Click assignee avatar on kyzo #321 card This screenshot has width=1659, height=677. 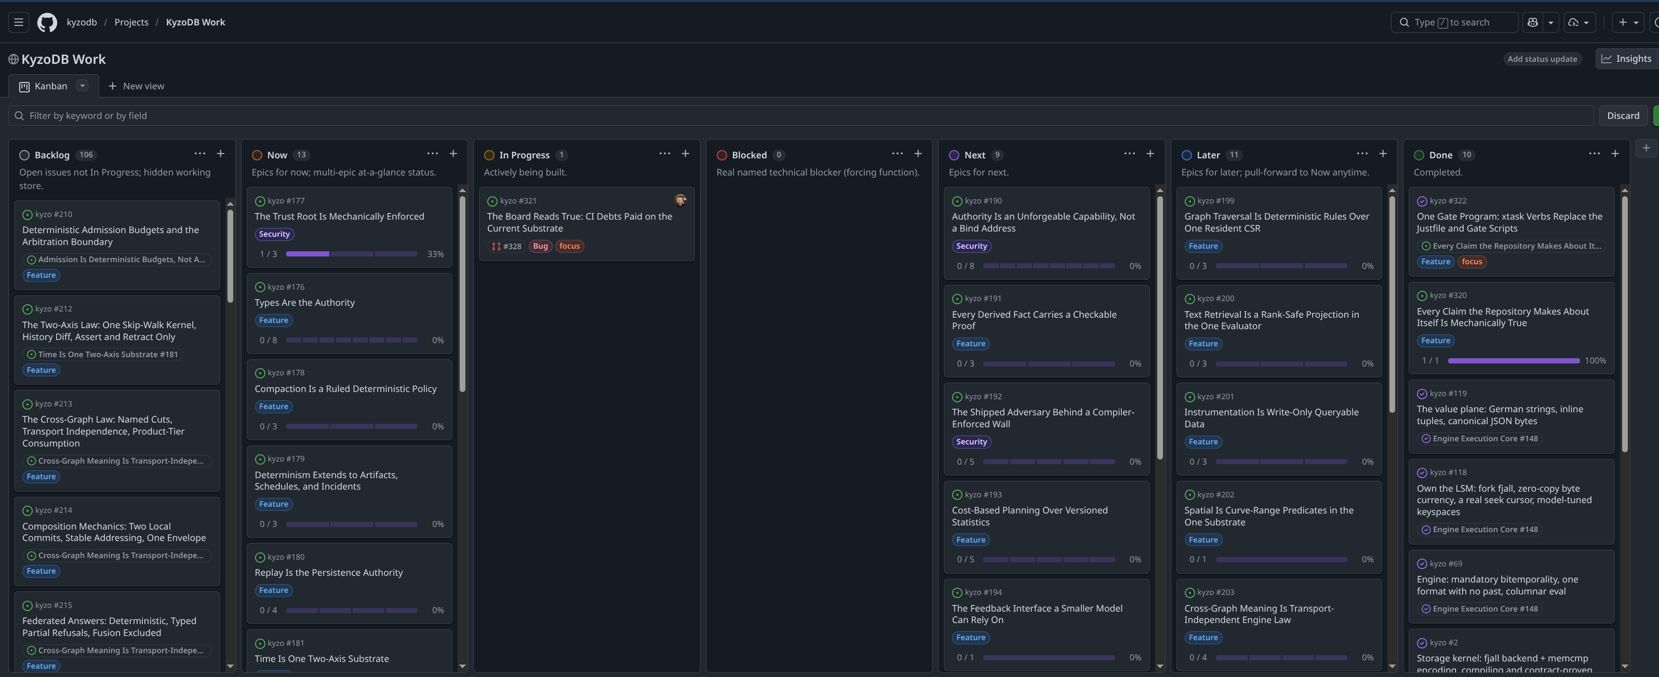click(x=680, y=201)
